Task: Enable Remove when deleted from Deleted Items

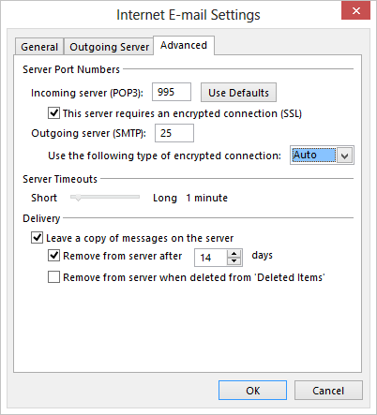Action: click(x=53, y=276)
